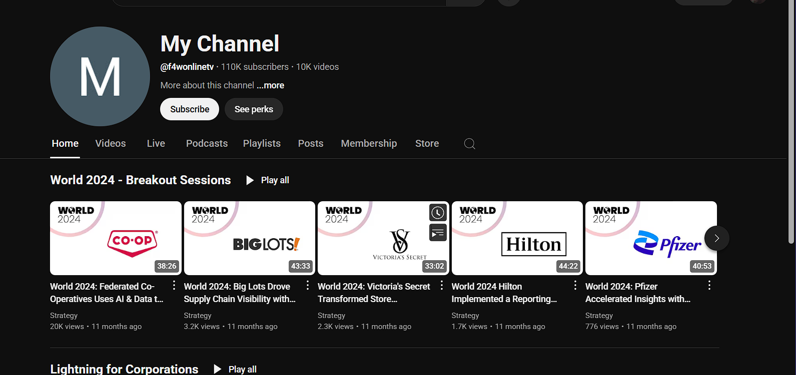Switch to the Videos tab
This screenshot has width=796, height=375.
pyautogui.click(x=111, y=144)
